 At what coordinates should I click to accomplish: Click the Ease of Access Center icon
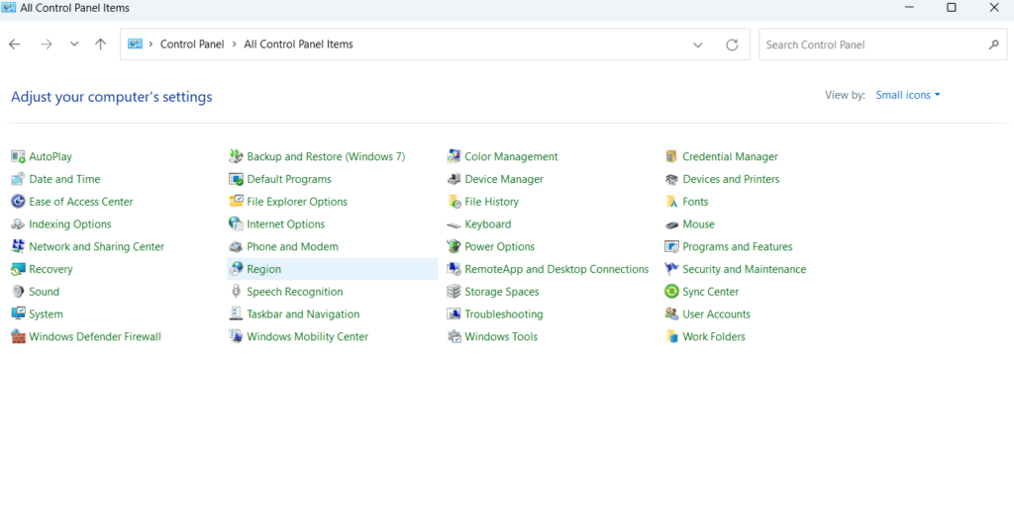(x=18, y=202)
